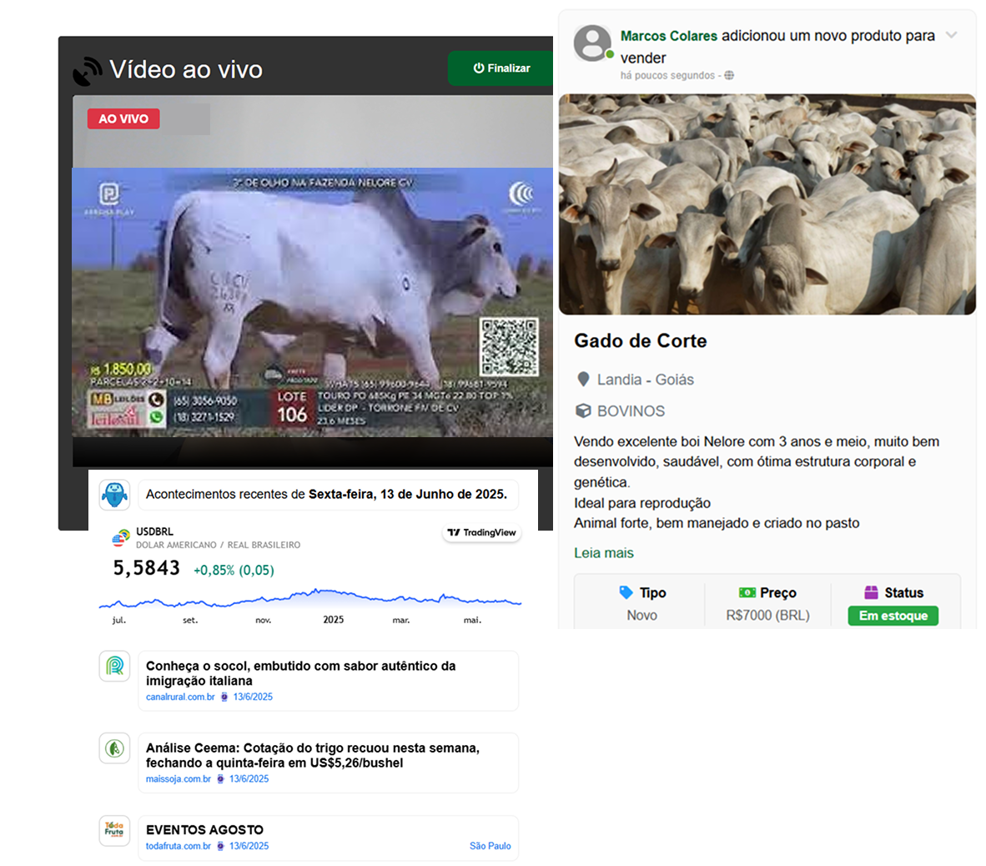Expand post options chevron menu
Image resolution: width=986 pixels, height=866 pixels.
pyautogui.click(x=951, y=35)
